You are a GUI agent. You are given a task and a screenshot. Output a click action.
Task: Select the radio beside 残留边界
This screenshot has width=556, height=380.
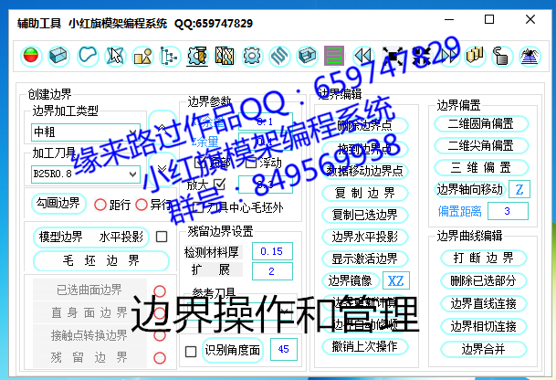pos(160,358)
